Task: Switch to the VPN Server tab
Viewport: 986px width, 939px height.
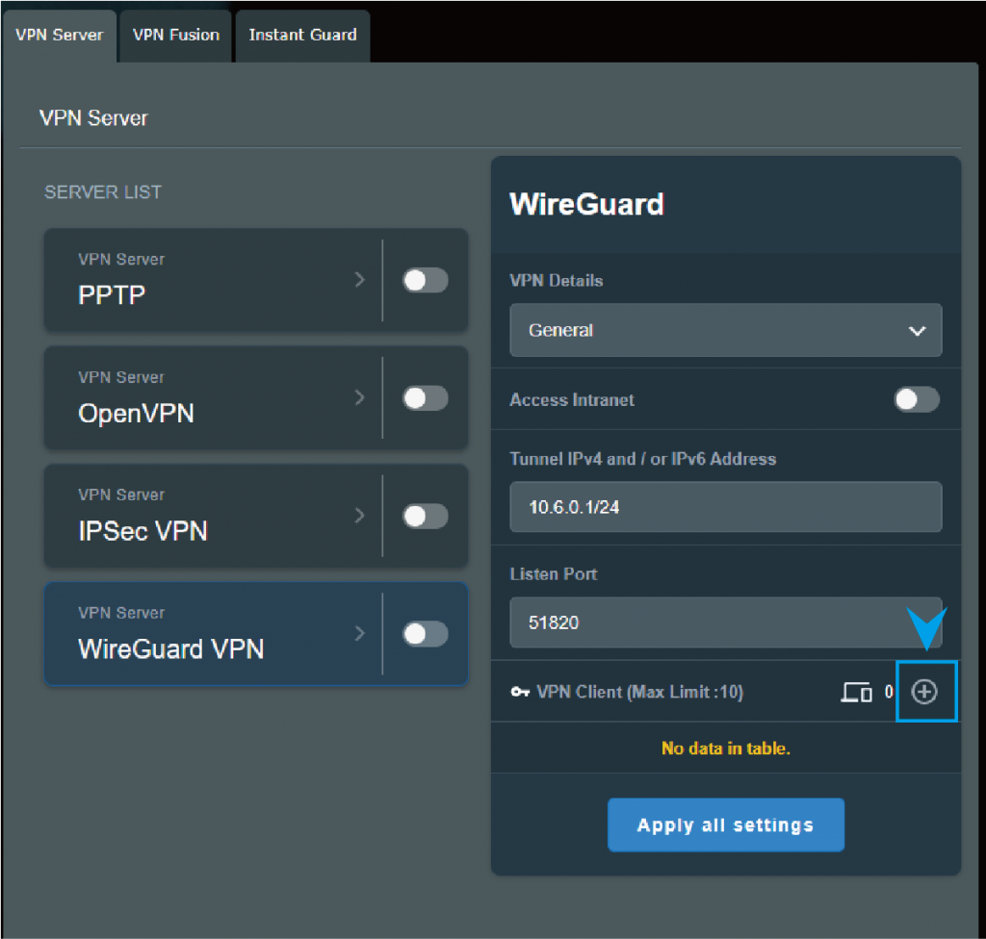Action: point(59,36)
